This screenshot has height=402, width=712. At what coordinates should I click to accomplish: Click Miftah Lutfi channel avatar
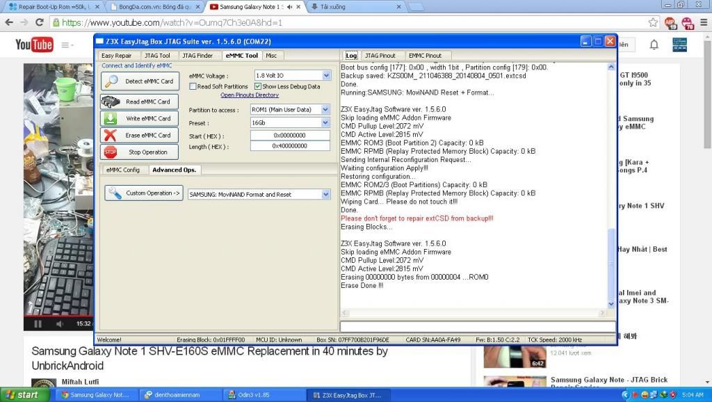pyautogui.click(x=44, y=383)
